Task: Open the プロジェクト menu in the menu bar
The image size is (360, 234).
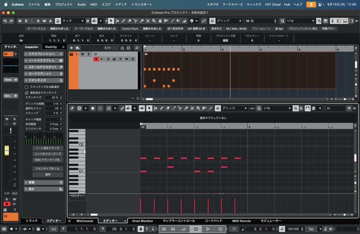Action: (x=64, y=4)
